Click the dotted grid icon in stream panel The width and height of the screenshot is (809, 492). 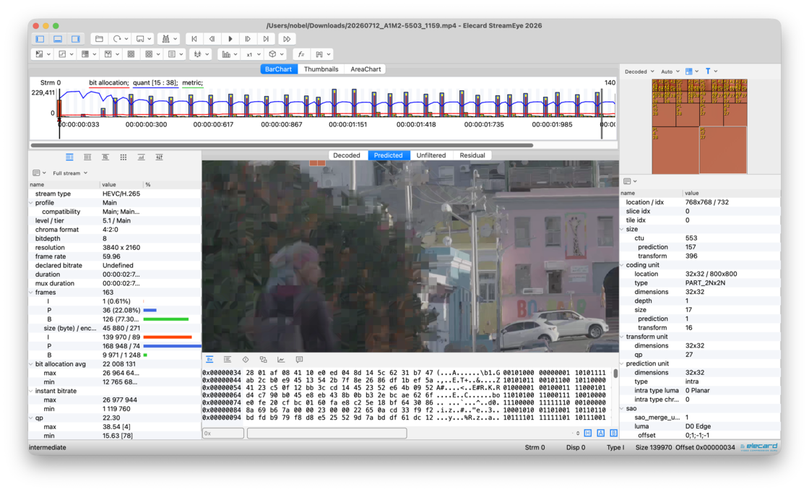click(124, 157)
